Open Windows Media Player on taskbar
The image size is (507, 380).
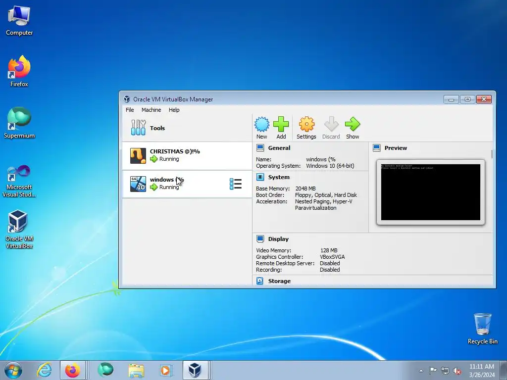(166, 370)
